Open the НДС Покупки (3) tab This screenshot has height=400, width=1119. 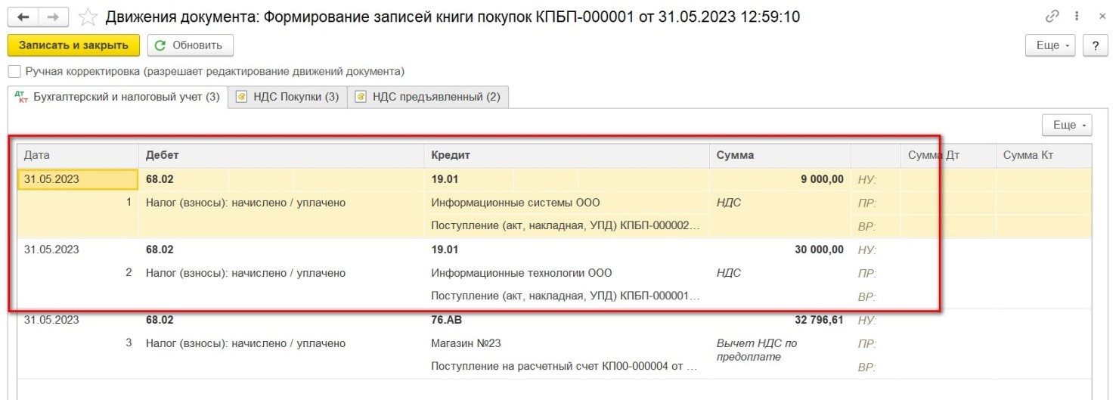pos(287,97)
